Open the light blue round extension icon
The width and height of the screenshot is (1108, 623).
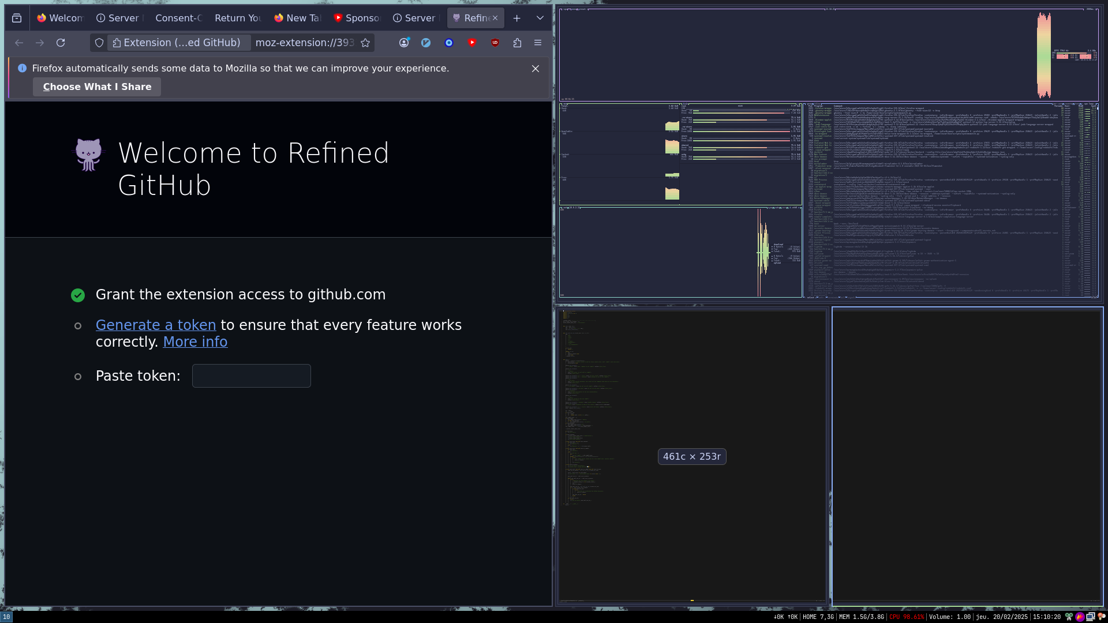pos(426,43)
